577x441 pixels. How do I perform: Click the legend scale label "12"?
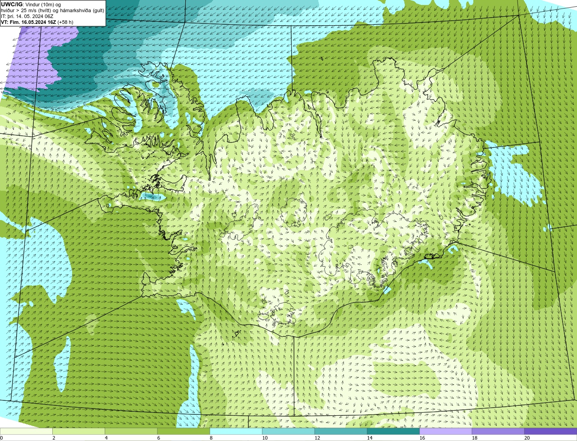tap(317, 438)
